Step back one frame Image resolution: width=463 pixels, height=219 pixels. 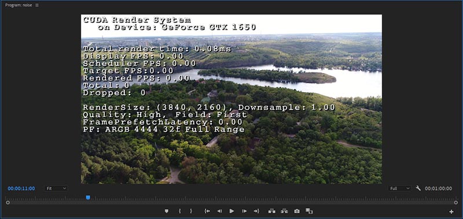219,211
